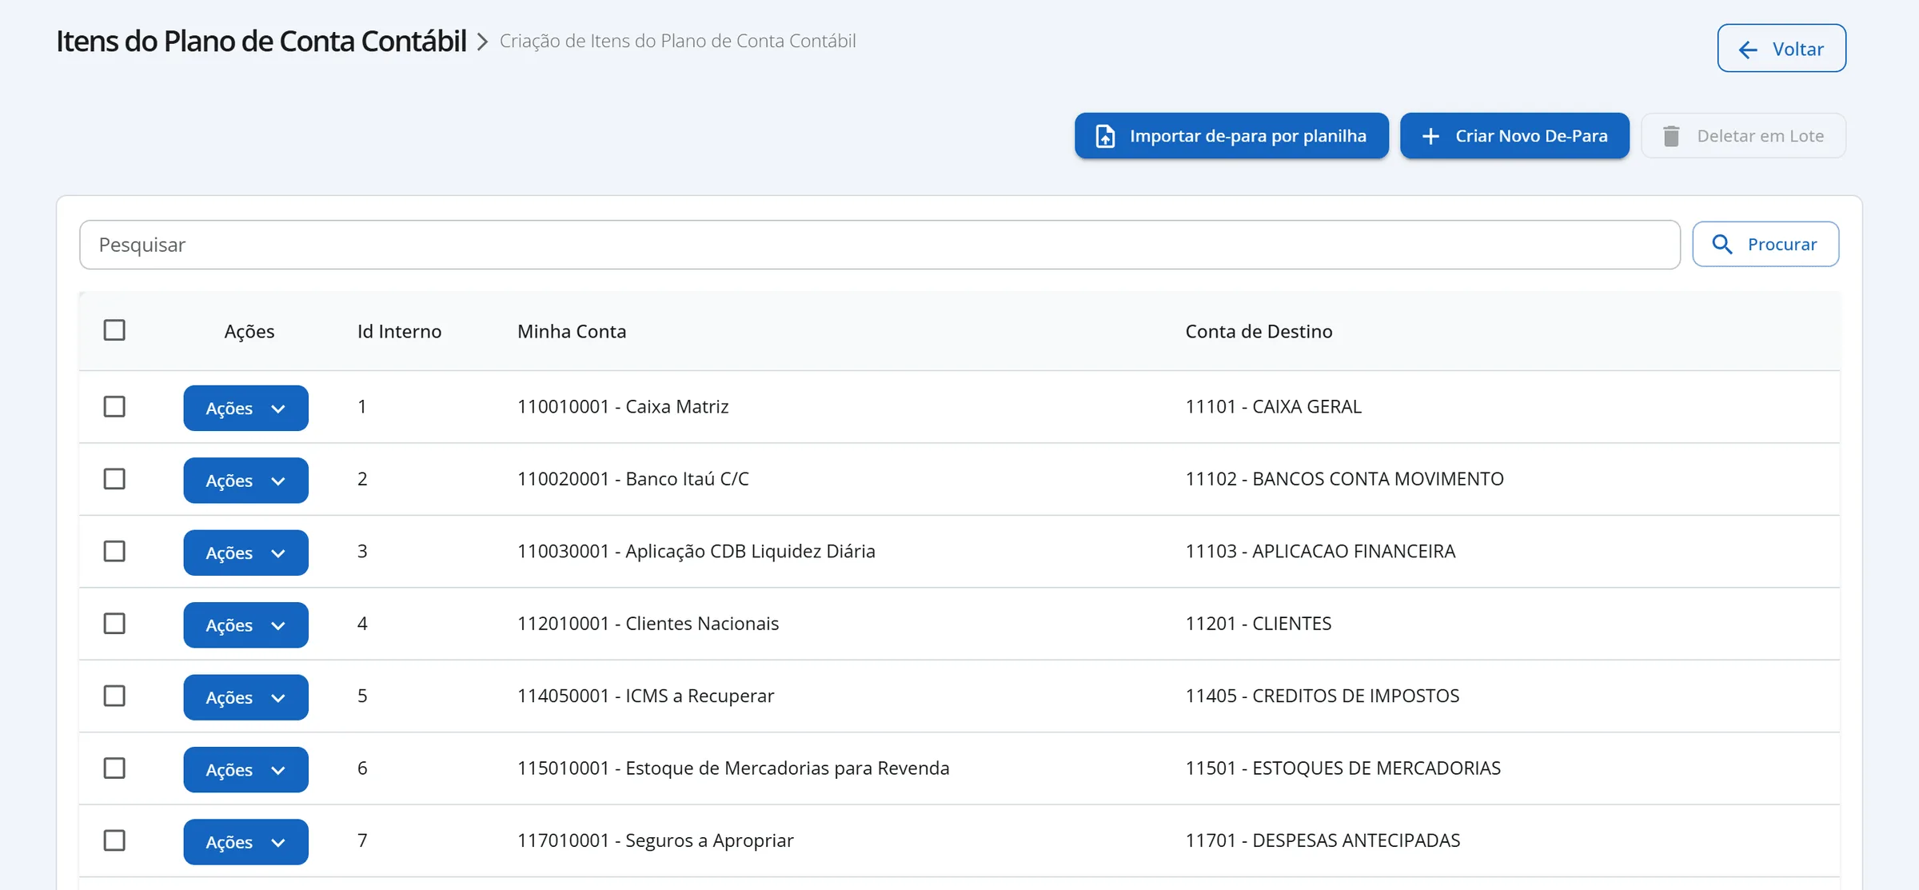Click the magnifier icon on Procurar button
This screenshot has height=890, width=1919.
pyautogui.click(x=1722, y=244)
